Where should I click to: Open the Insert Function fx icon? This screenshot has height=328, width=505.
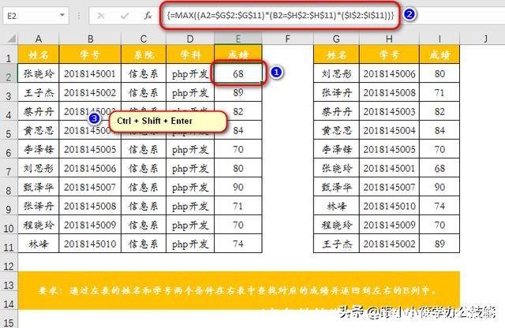tap(148, 16)
